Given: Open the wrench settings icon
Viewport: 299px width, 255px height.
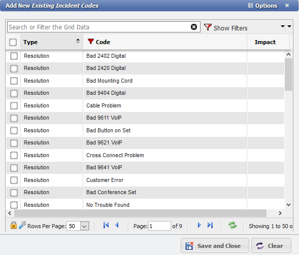Looking at the screenshot, I should 22,225.
